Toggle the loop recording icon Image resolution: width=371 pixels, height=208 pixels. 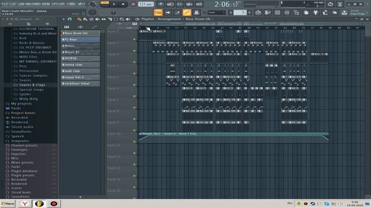[x=199, y=4]
